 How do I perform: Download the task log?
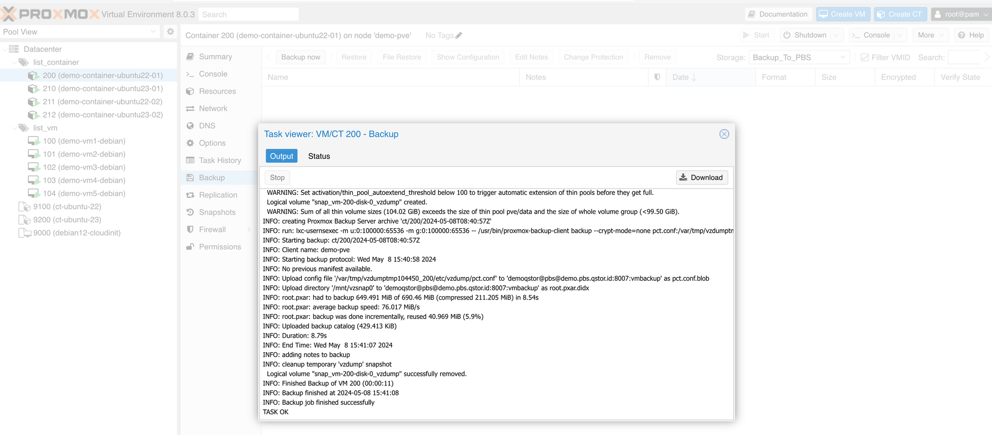pyautogui.click(x=702, y=178)
